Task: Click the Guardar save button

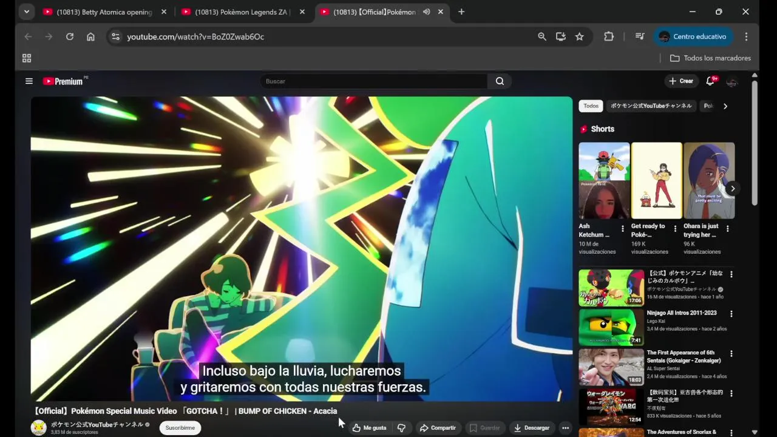Action: 484,428
